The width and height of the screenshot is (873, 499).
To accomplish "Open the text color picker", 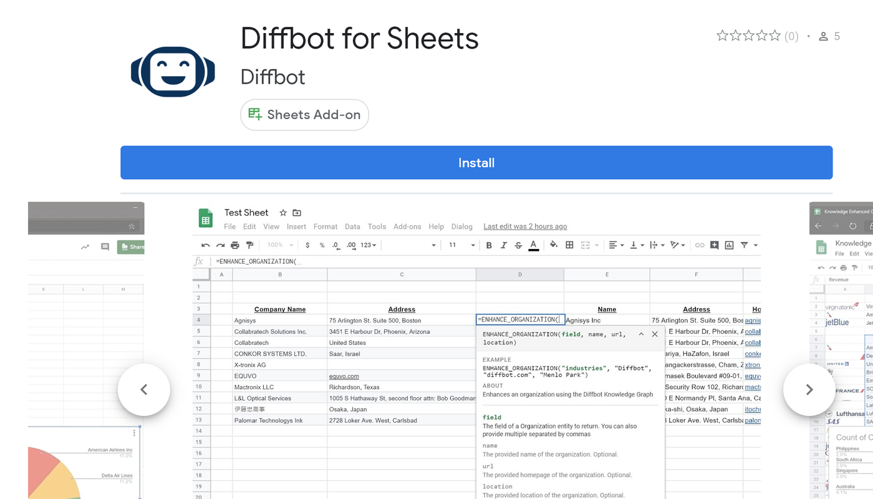I will 533,245.
